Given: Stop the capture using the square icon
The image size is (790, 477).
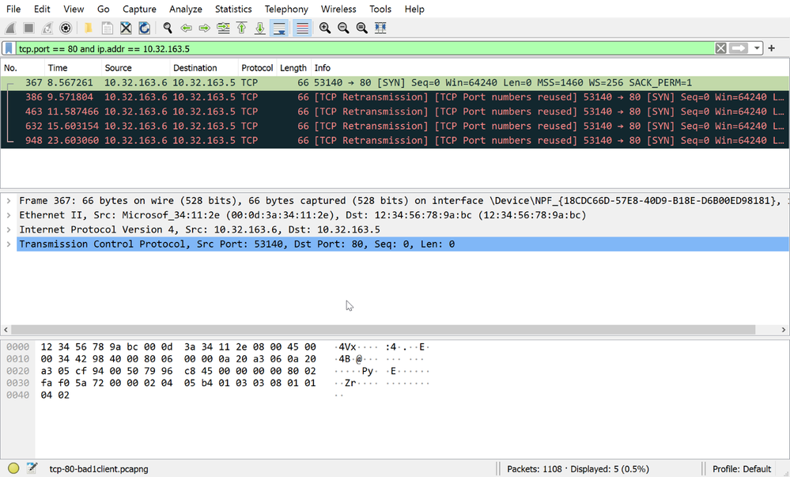Looking at the screenshot, I should pos(28,28).
